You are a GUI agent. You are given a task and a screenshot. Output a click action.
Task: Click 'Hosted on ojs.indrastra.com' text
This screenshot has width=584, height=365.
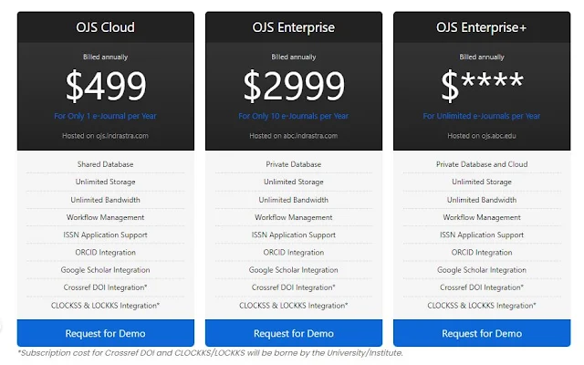click(106, 136)
